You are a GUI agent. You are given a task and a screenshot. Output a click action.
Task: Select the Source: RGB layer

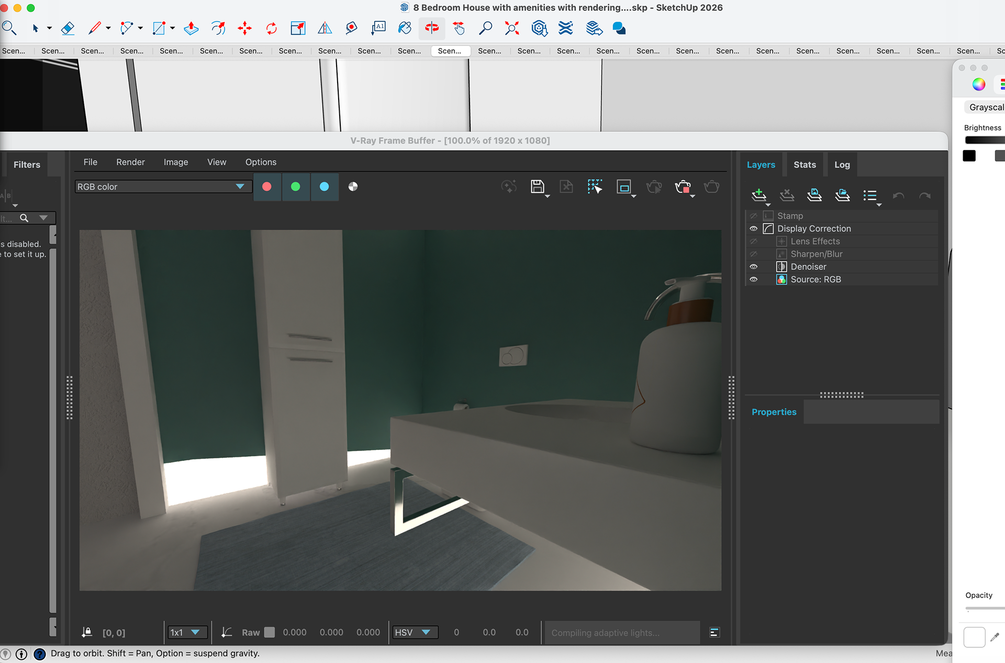pos(816,279)
